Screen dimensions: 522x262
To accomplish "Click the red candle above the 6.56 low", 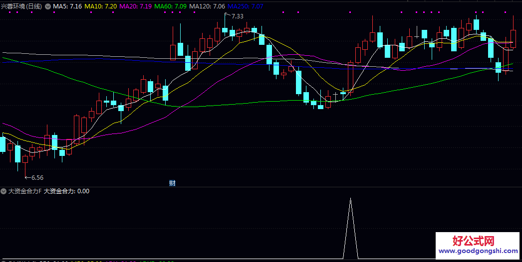I will coord(25,159).
